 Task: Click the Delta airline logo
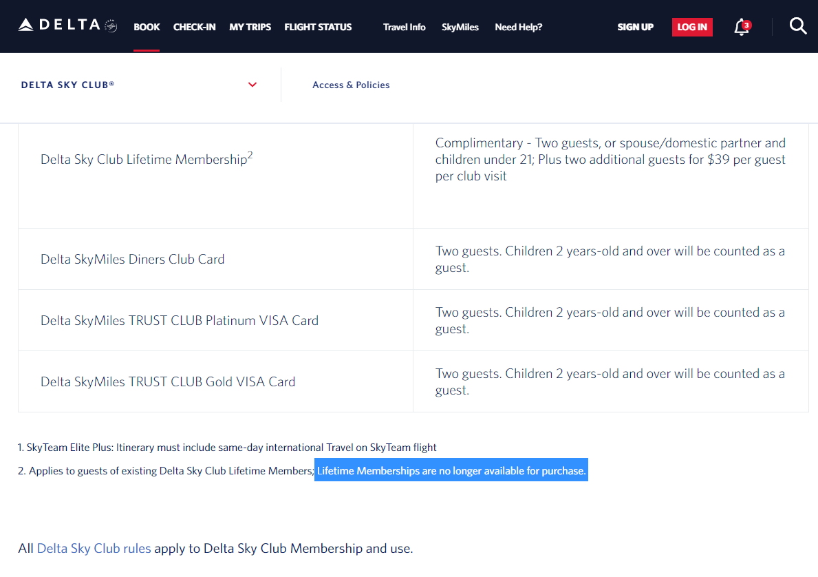(x=65, y=25)
